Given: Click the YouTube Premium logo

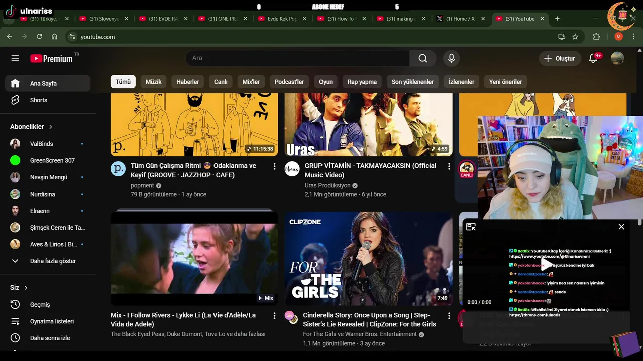Looking at the screenshot, I should (x=52, y=58).
